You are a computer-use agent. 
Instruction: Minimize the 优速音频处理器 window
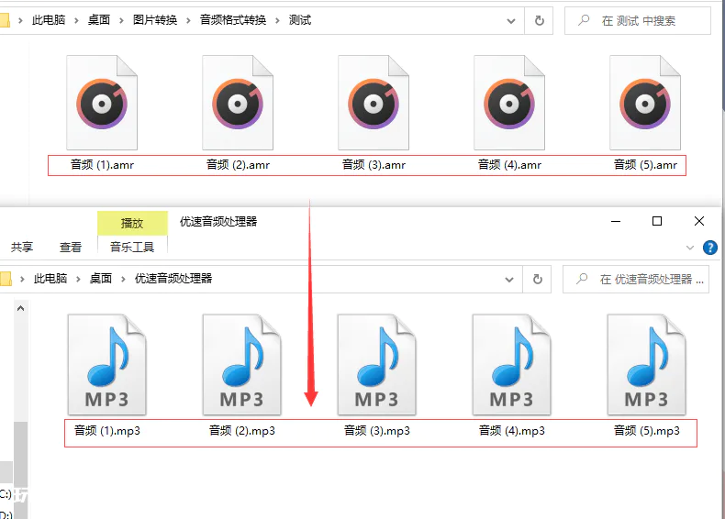coord(616,221)
